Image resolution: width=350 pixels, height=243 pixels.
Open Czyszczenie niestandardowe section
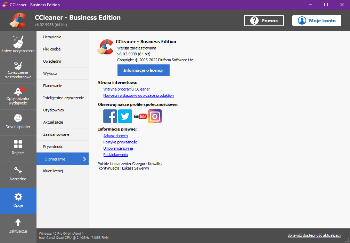pos(18,70)
